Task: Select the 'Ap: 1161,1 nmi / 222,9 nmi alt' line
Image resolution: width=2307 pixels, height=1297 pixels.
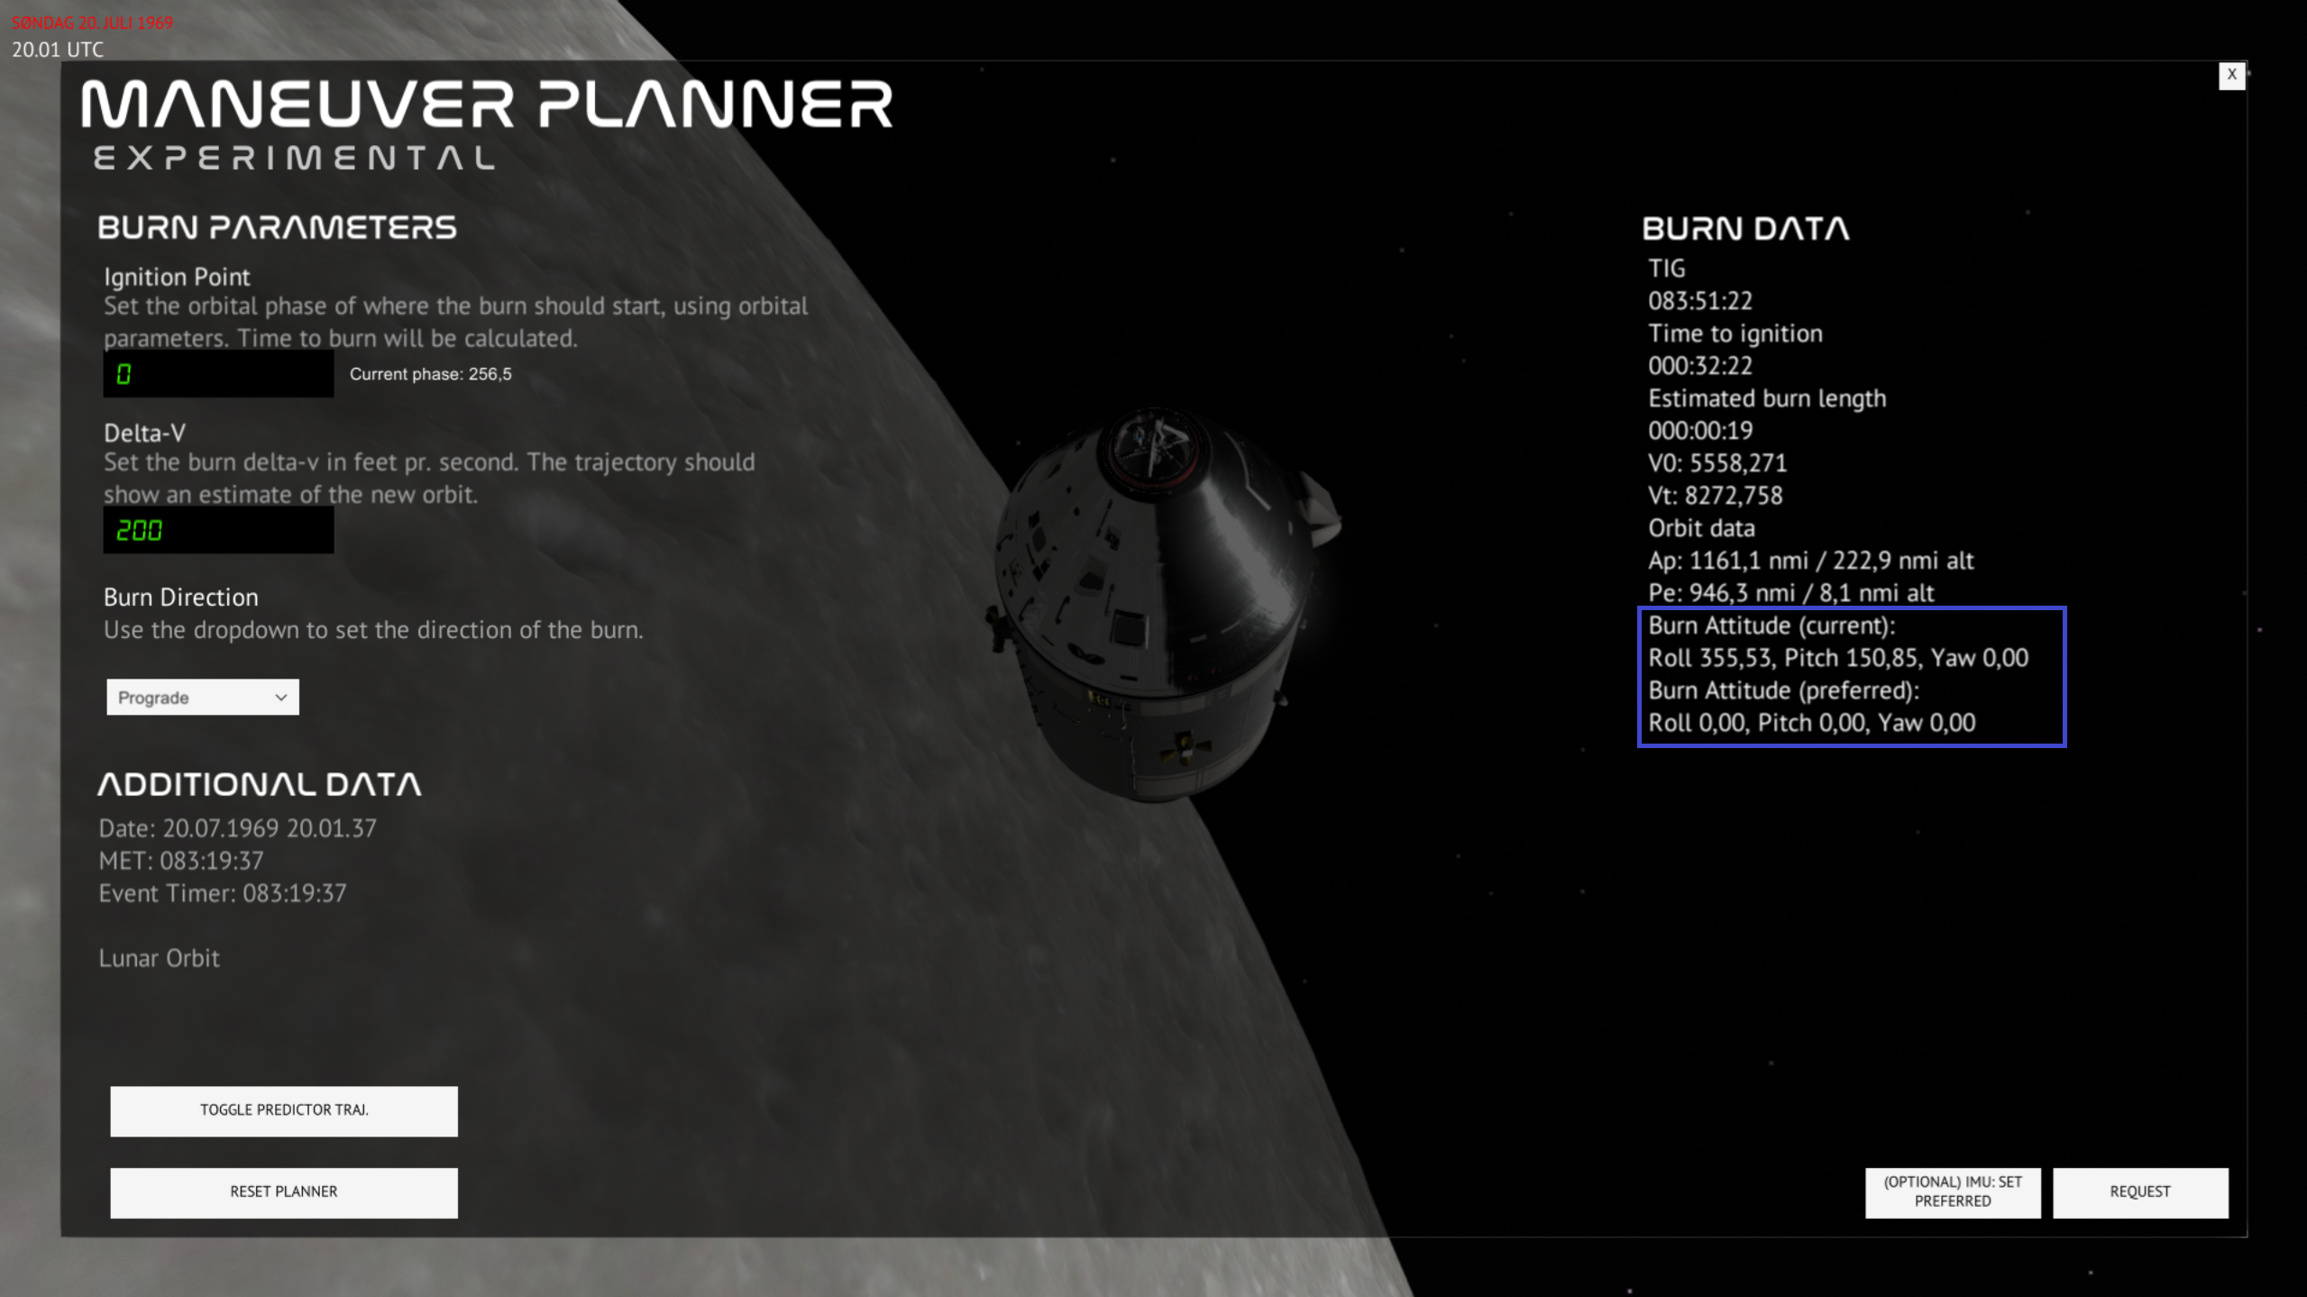Action: [x=1811, y=561]
